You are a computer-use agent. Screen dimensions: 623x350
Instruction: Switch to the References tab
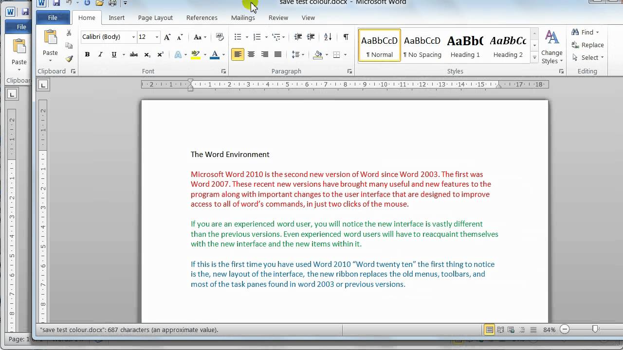point(202,18)
